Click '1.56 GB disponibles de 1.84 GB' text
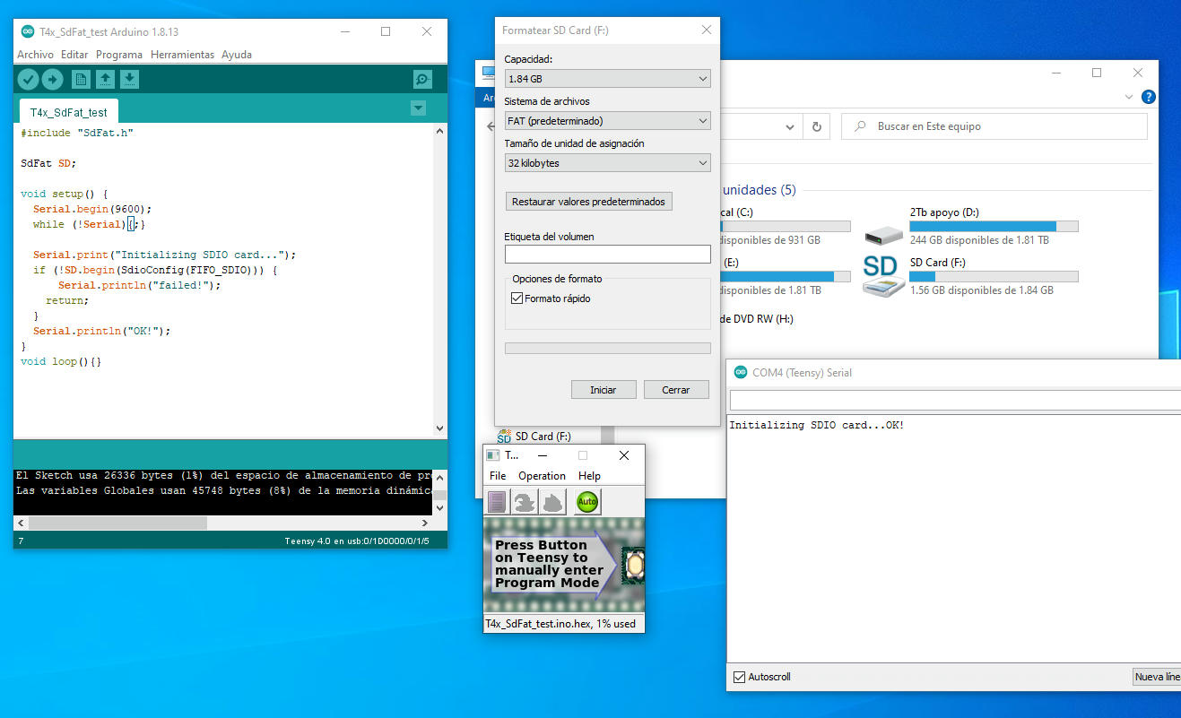 (x=982, y=290)
